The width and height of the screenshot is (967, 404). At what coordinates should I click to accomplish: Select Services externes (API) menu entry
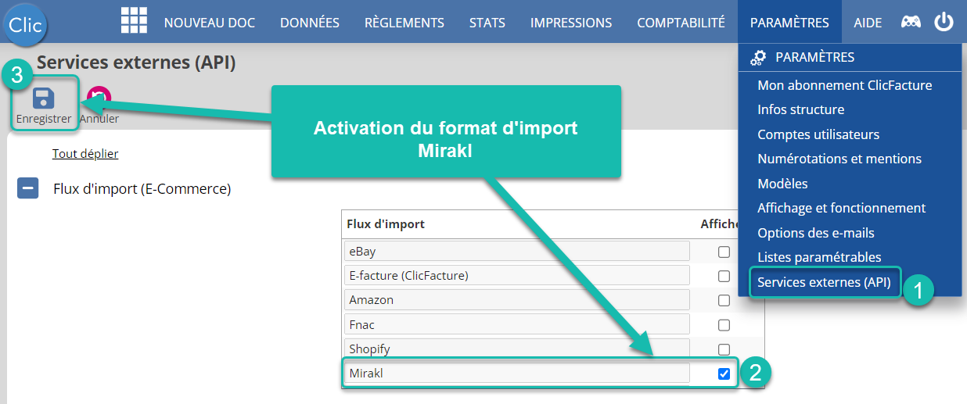pos(824,282)
